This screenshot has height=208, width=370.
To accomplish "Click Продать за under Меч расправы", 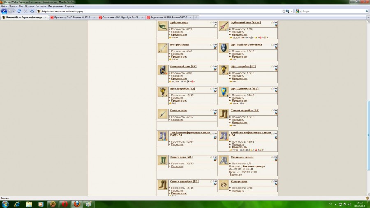I will point(179,57).
